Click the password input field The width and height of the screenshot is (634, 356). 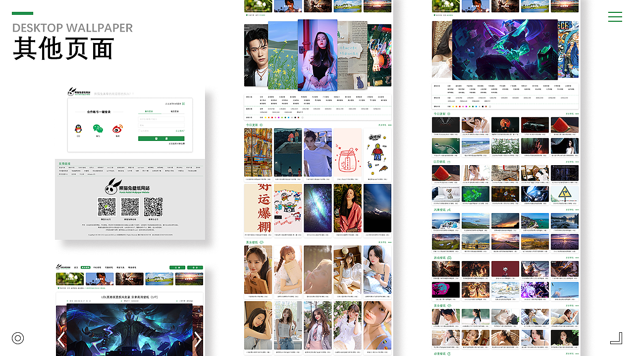coord(161,125)
